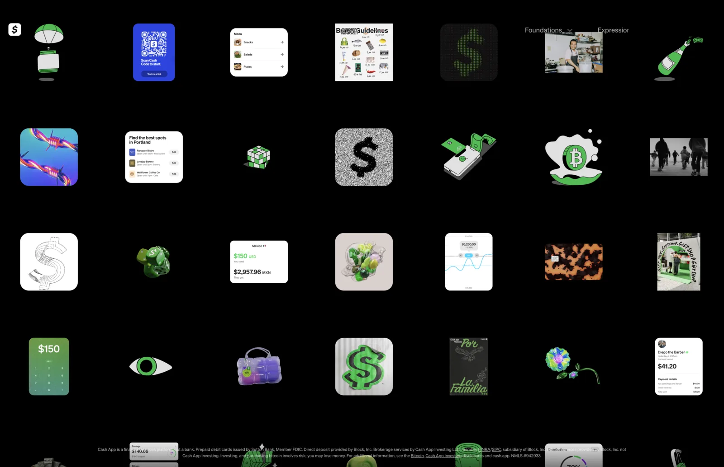Open the green champagne bottle illustration

679,59
